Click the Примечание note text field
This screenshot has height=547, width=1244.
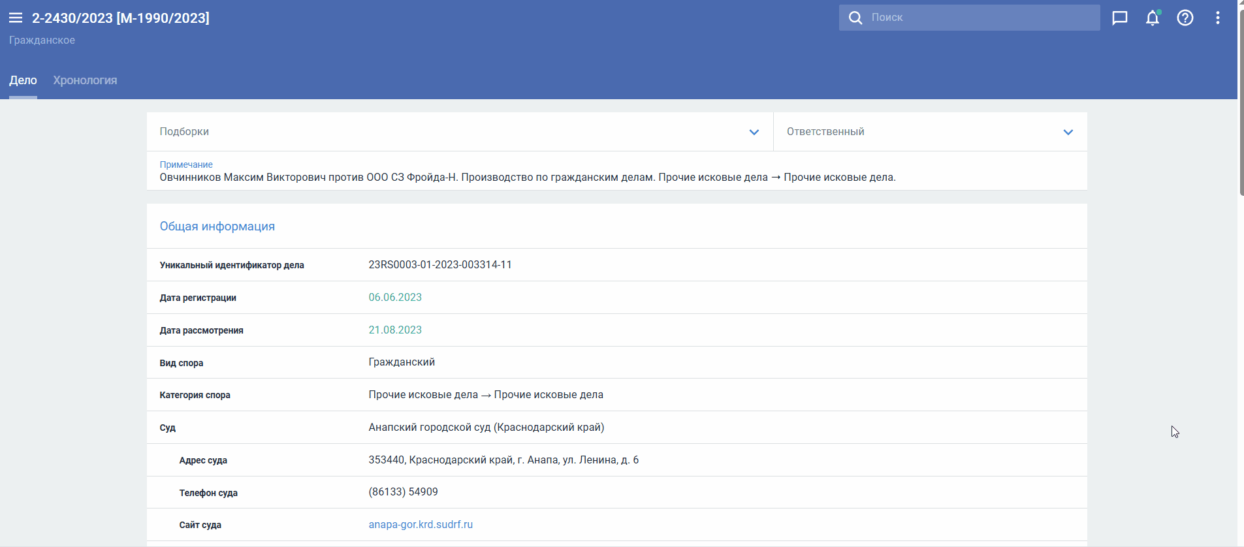click(x=527, y=178)
